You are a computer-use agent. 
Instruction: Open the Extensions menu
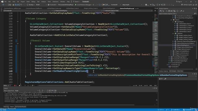click(x=55, y=2)
